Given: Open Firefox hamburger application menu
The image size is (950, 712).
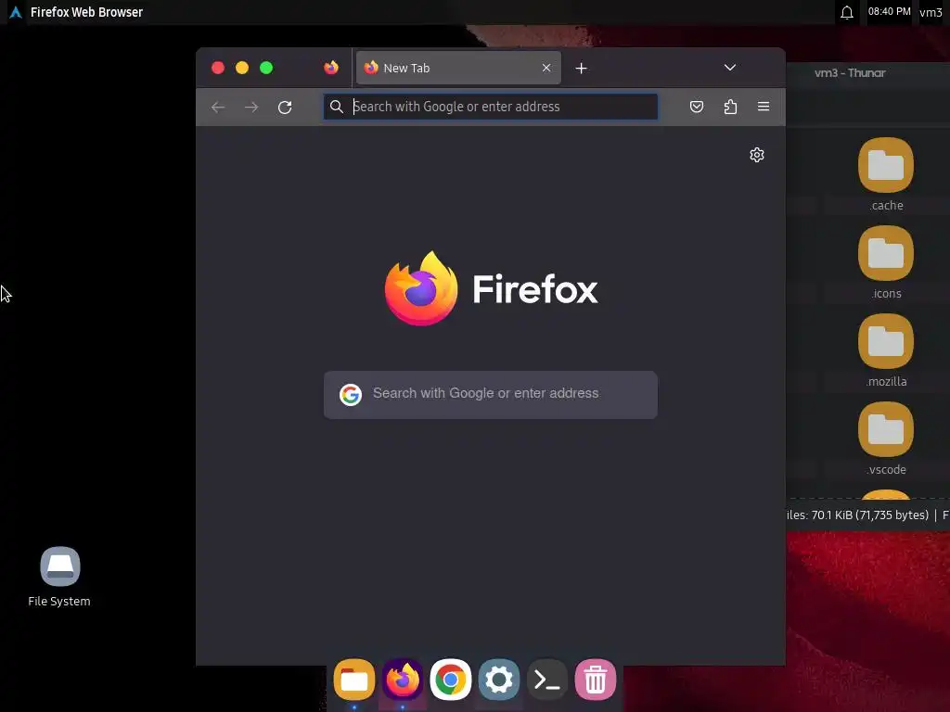Looking at the screenshot, I should (x=764, y=107).
